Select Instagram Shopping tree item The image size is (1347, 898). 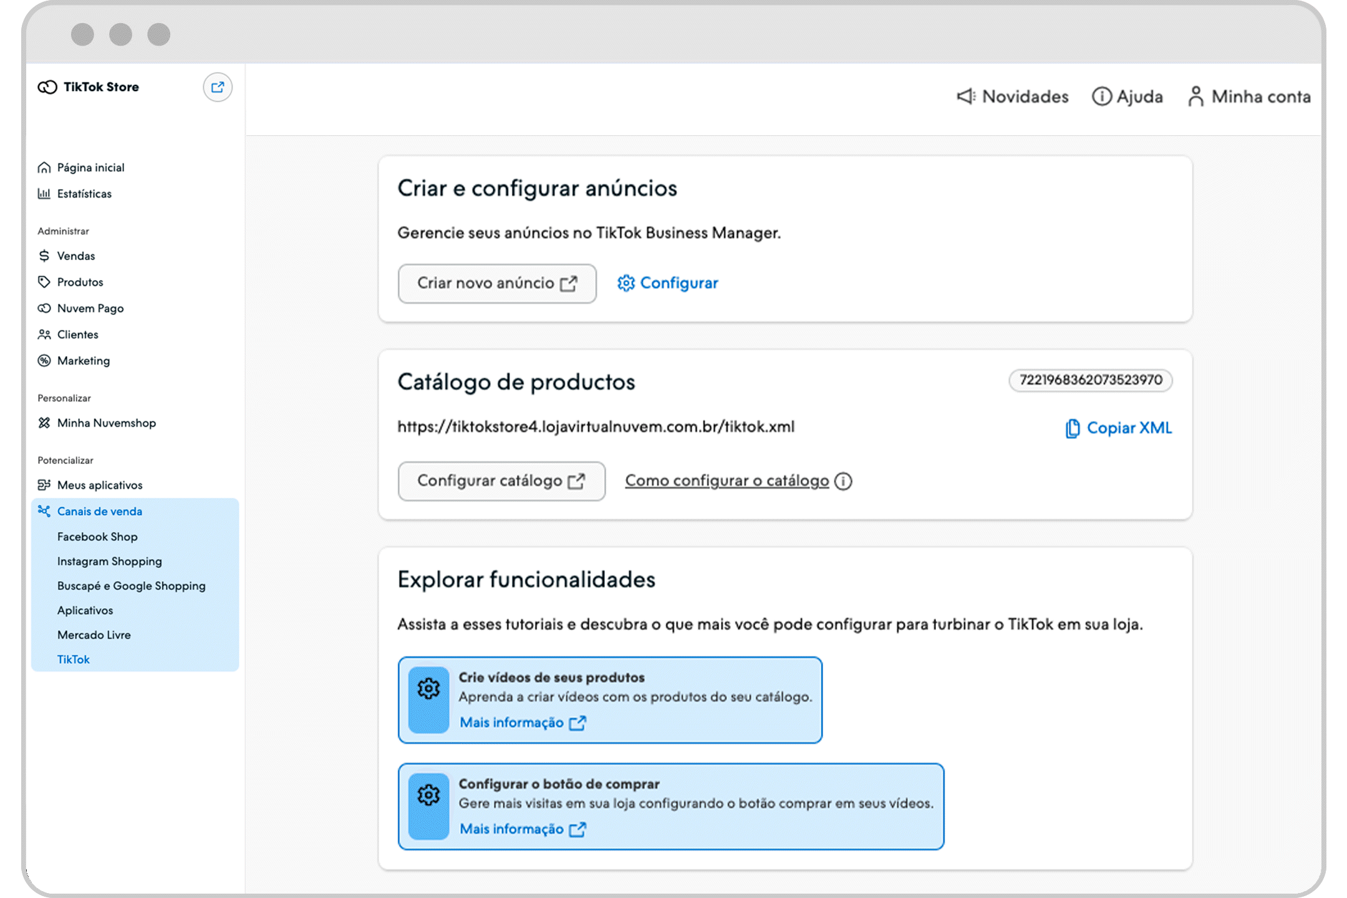[110, 560]
